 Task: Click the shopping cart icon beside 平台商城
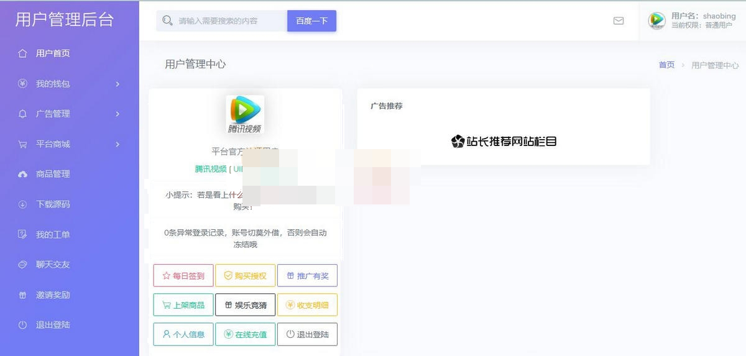[23, 144]
